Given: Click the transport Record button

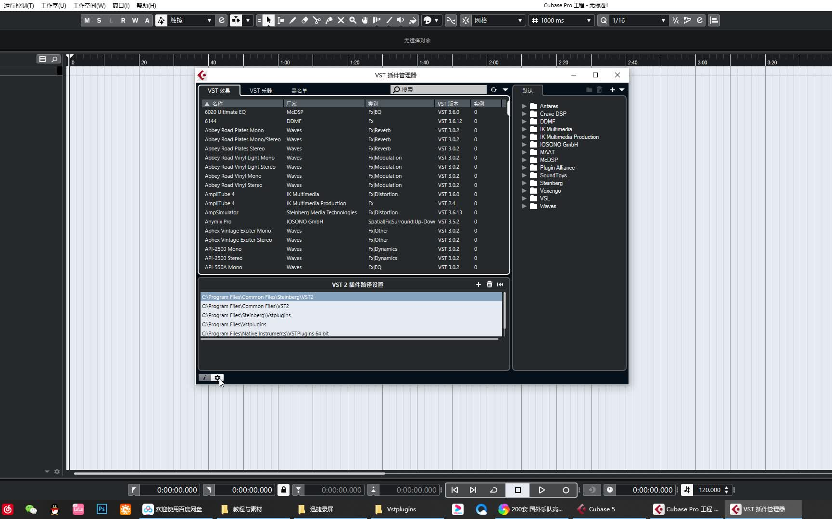Looking at the screenshot, I should click(x=566, y=490).
